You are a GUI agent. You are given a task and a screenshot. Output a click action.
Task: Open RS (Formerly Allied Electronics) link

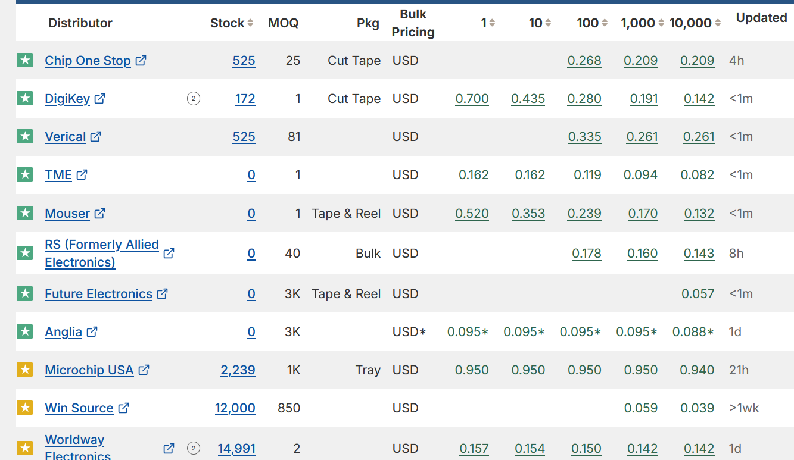[102, 254]
